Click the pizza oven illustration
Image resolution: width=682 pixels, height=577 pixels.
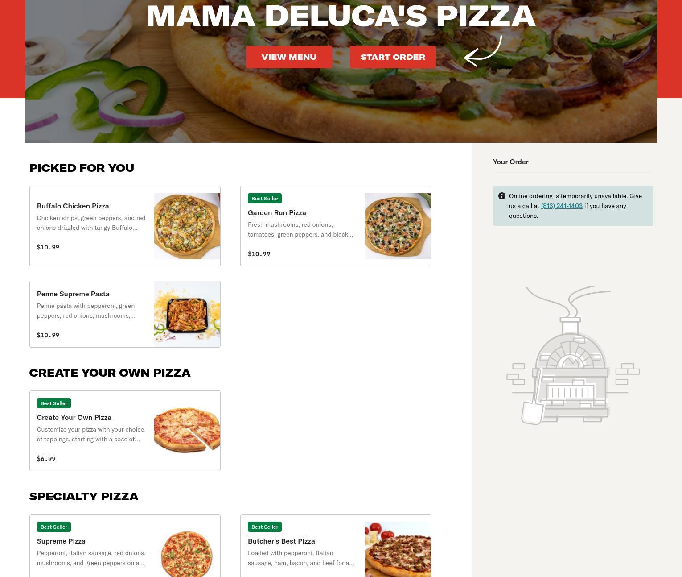click(573, 355)
